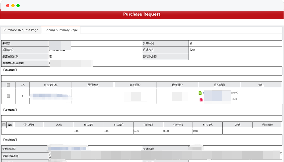Screen dimensions: 284x162
Task: Click the 占比 column header
Action: (x=59, y=125)
